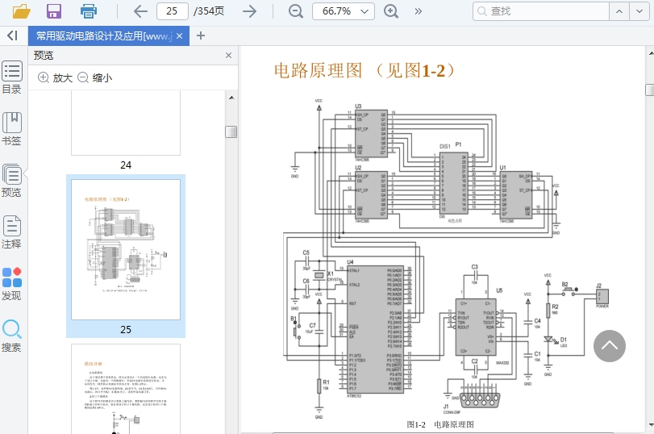Open the 66.7% zoom level dropdown

click(x=344, y=11)
